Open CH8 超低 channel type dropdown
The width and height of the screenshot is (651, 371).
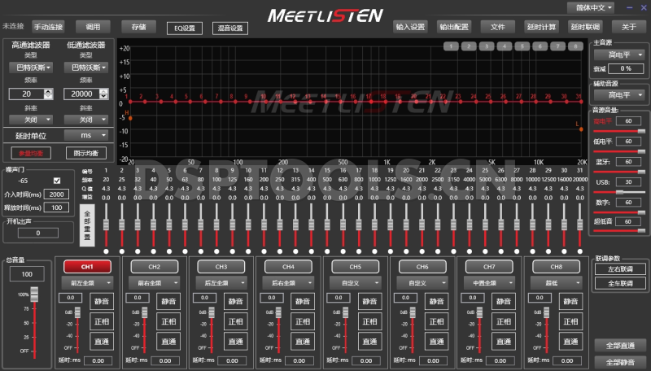[557, 283]
